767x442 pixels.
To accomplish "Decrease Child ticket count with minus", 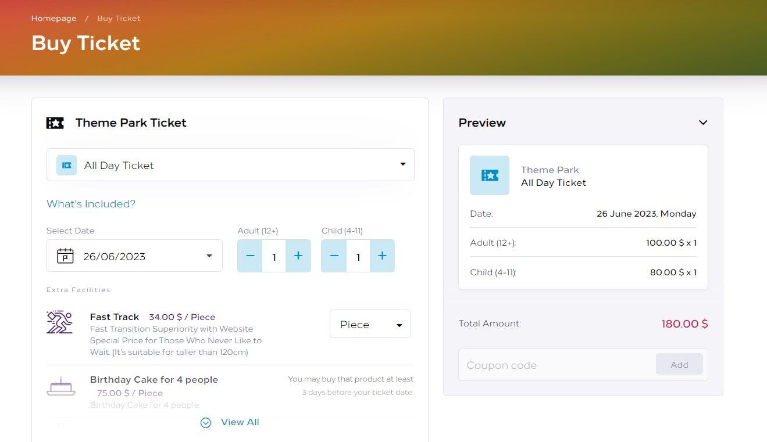I will pyautogui.click(x=334, y=256).
